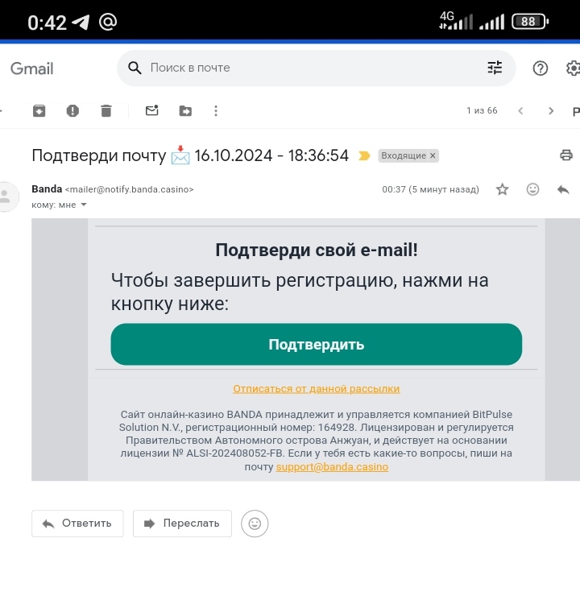This screenshot has height=596, width=580.
Task: Star this email
Action: (502, 189)
